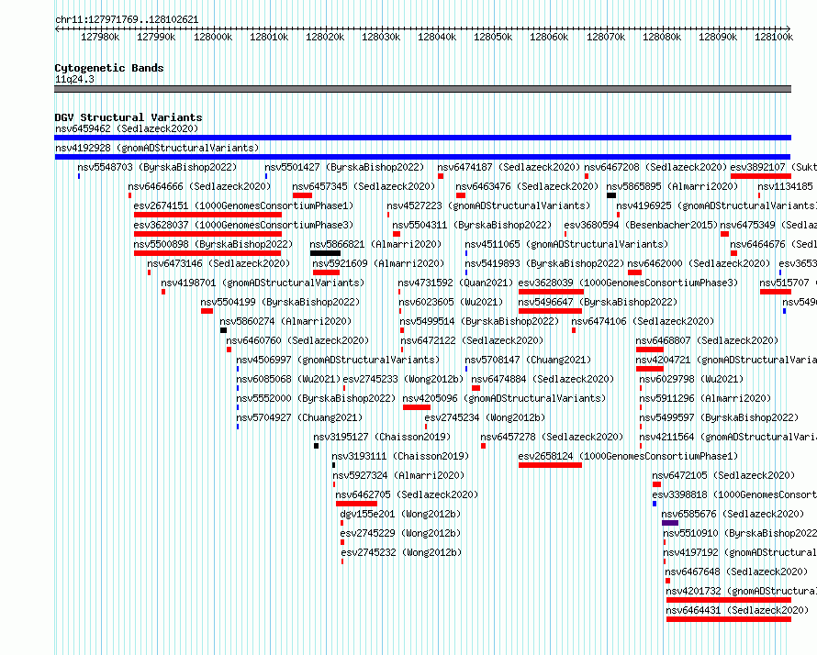Click the black marker under nsv5860274
Image resolution: width=817 pixels, height=655 pixels.
click(224, 330)
